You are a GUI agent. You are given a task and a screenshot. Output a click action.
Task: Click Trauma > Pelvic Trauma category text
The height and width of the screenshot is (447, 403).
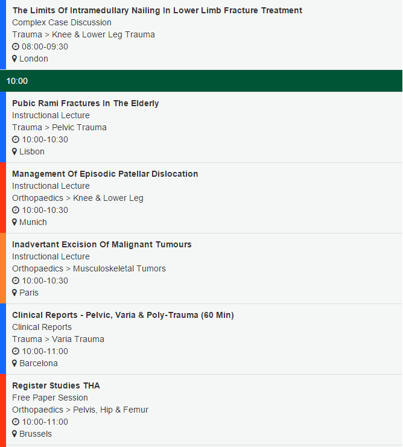tap(59, 127)
